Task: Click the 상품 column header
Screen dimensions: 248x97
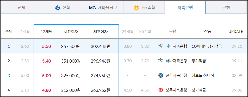Action: click(208, 32)
